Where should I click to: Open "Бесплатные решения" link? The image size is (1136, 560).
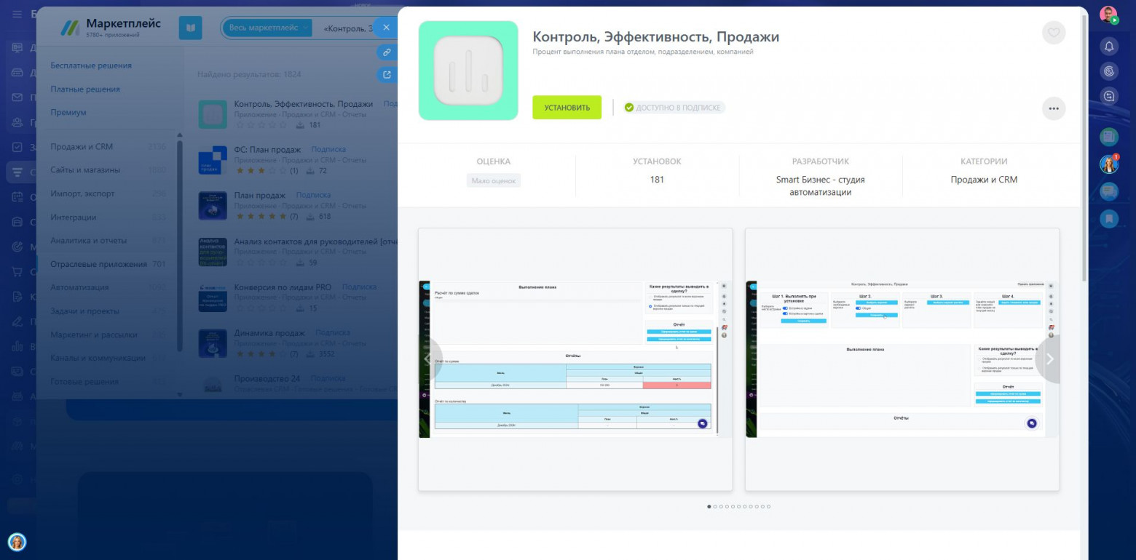(91, 65)
